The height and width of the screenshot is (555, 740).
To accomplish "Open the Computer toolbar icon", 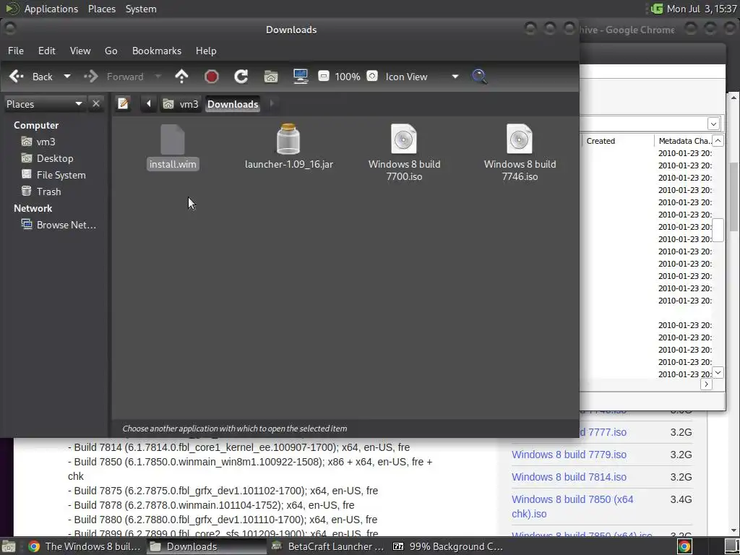I will (301, 77).
